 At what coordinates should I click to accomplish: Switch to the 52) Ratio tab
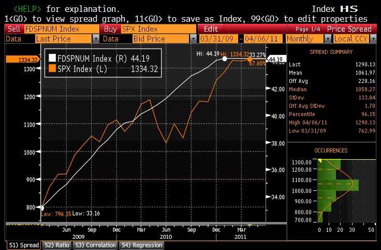(x=56, y=245)
